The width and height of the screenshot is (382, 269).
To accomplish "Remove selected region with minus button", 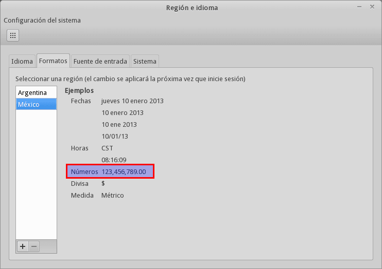I will pyautogui.click(x=34, y=246).
